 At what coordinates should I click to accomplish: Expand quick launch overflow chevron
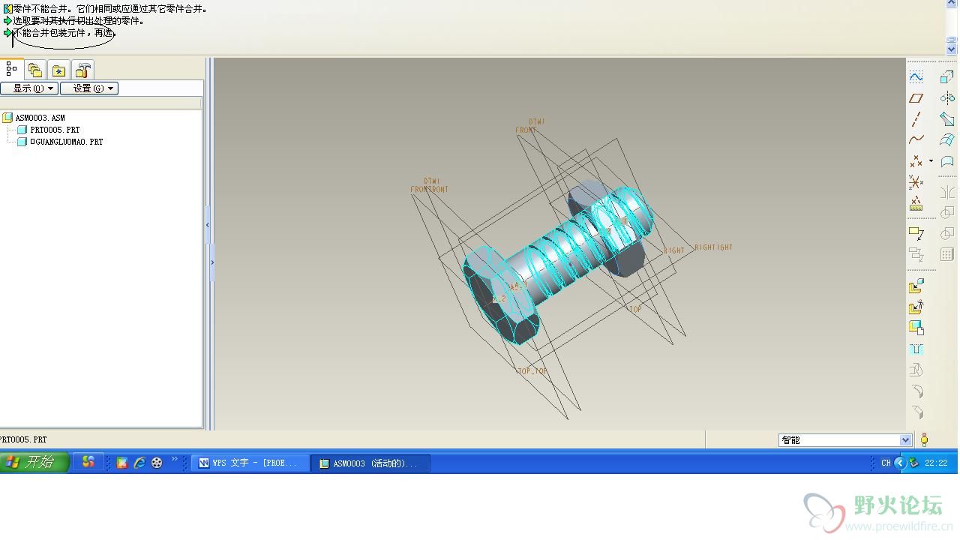(x=175, y=459)
